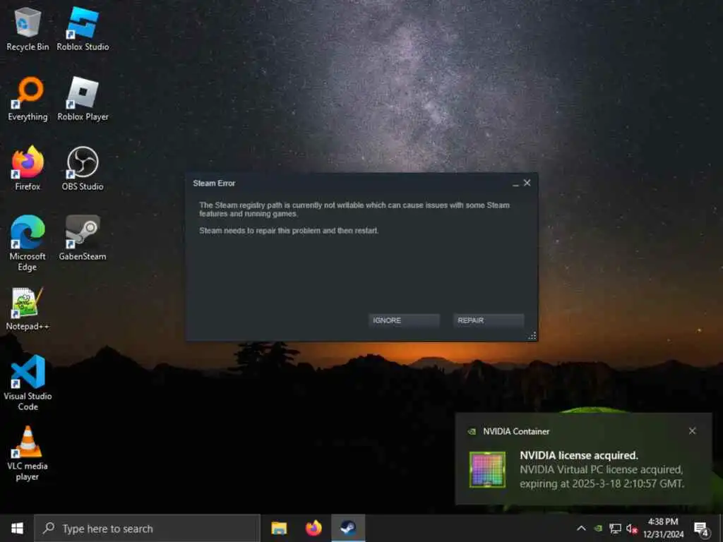Click the NVIDIA notification color grid image
The height and width of the screenshot is (542, 723).
[487, 469]
